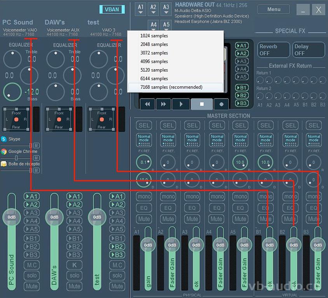Expand the A2 hardware output selector
Screen dimensions: 328x298
154,9
